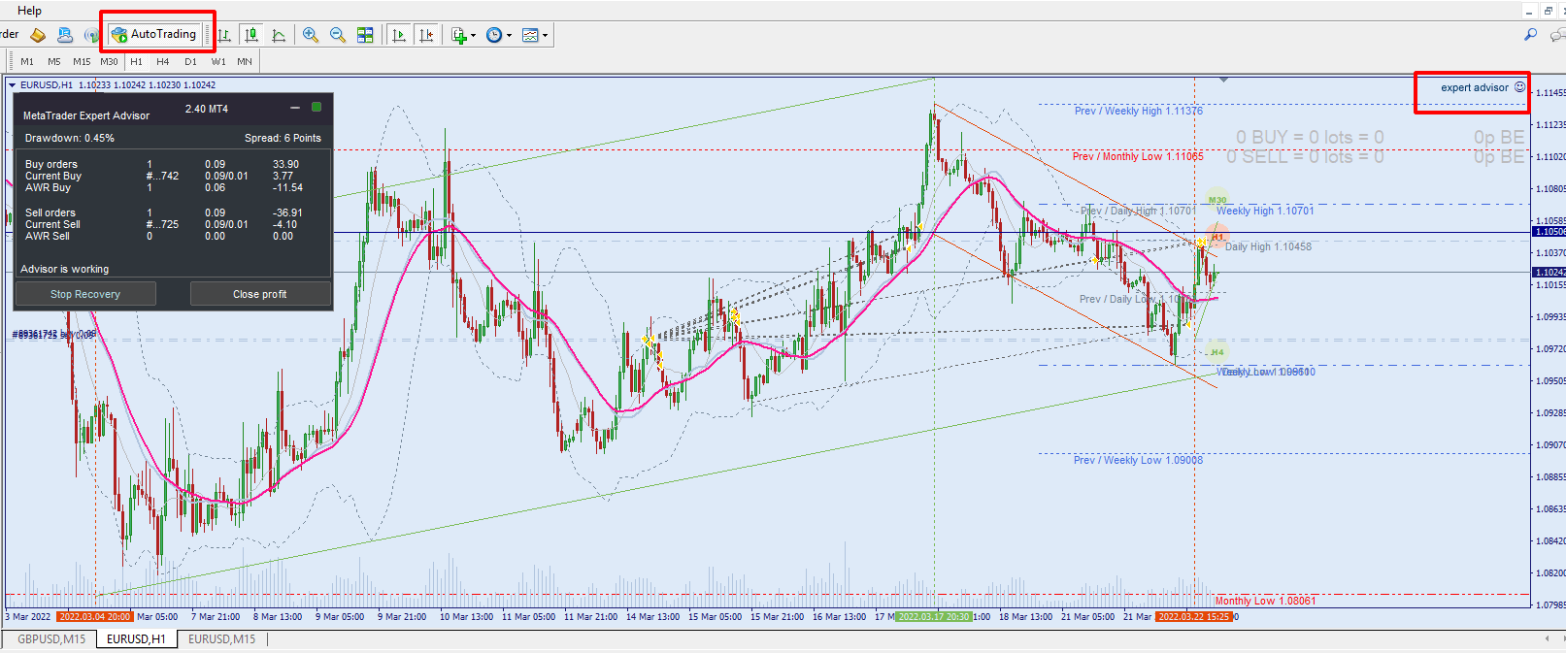The width and height of the screenshot is (1566, 653).
Task: Minimize the MetaTrader main window
Action: pos(1529,11)
